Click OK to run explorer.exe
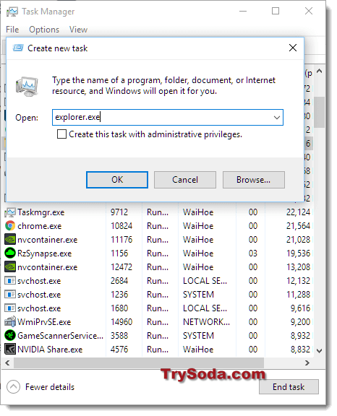The width and height of the screenshot is (337, 416). (117, 180)
